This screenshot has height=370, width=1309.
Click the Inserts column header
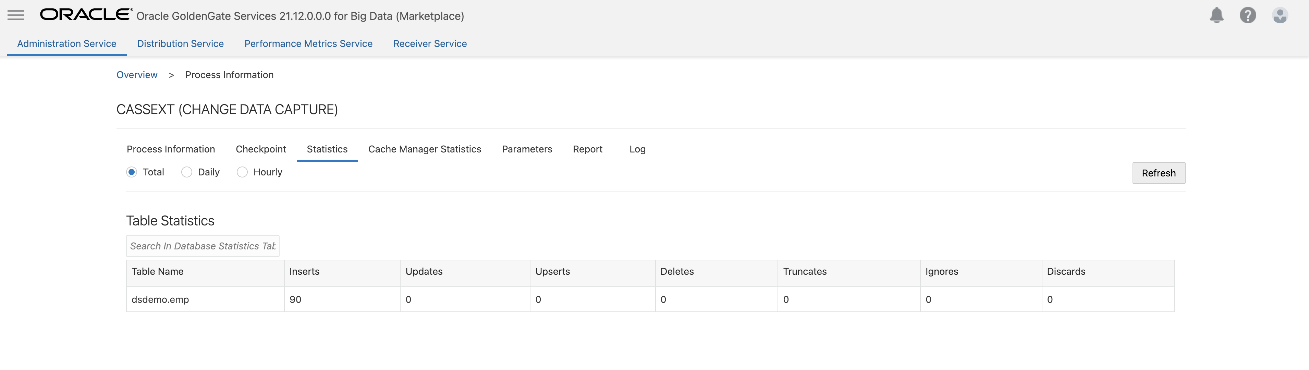point(304,272)
